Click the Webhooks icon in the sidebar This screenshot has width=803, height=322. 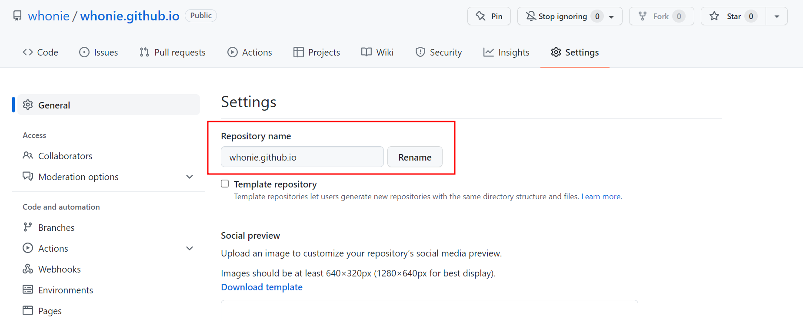click(28, 269)
